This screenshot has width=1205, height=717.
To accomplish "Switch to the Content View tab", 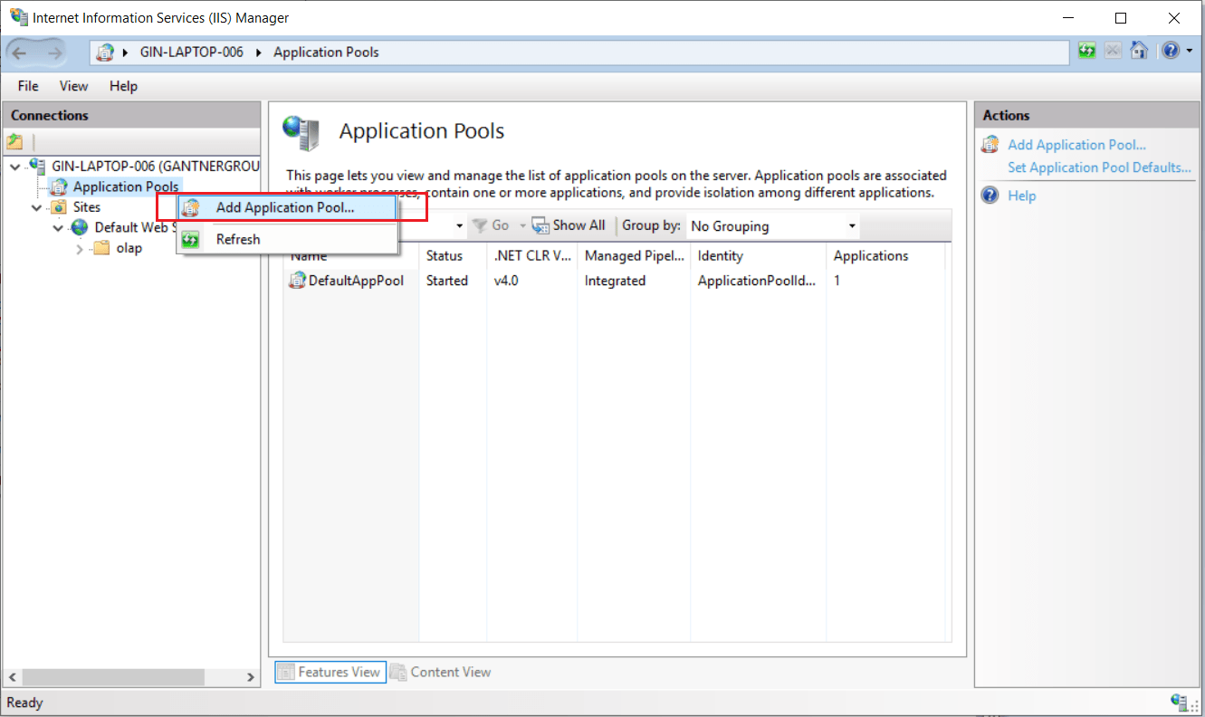I will pos(442,672).
